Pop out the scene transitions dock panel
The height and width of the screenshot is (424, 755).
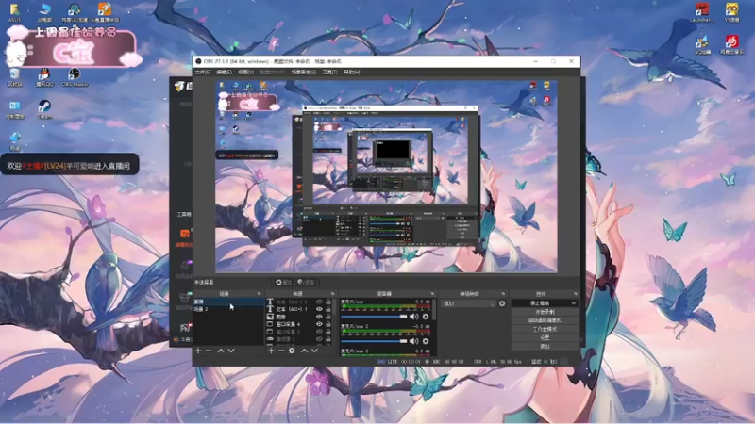503,294
